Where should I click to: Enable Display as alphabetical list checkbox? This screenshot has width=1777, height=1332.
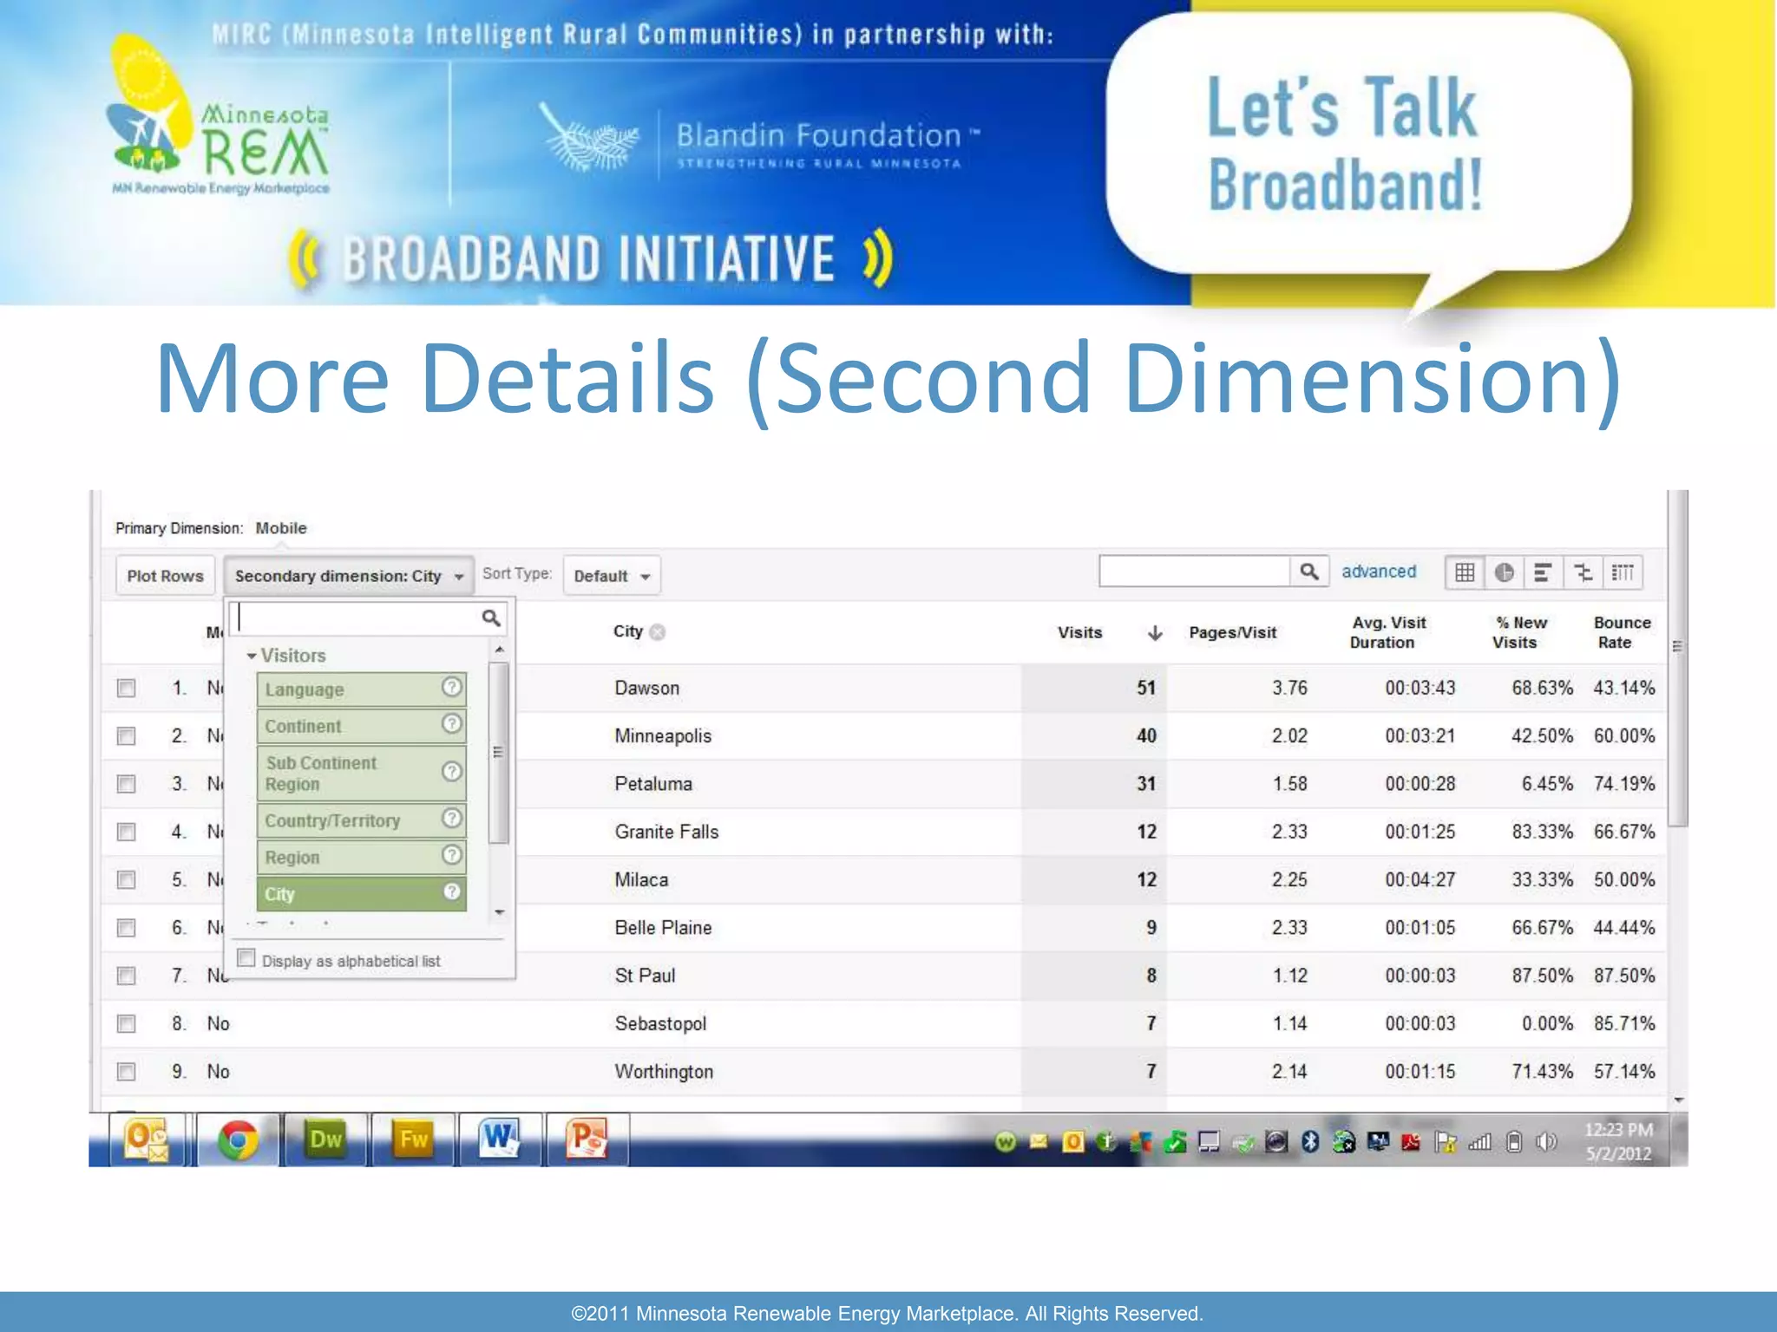tap(246, 958)
